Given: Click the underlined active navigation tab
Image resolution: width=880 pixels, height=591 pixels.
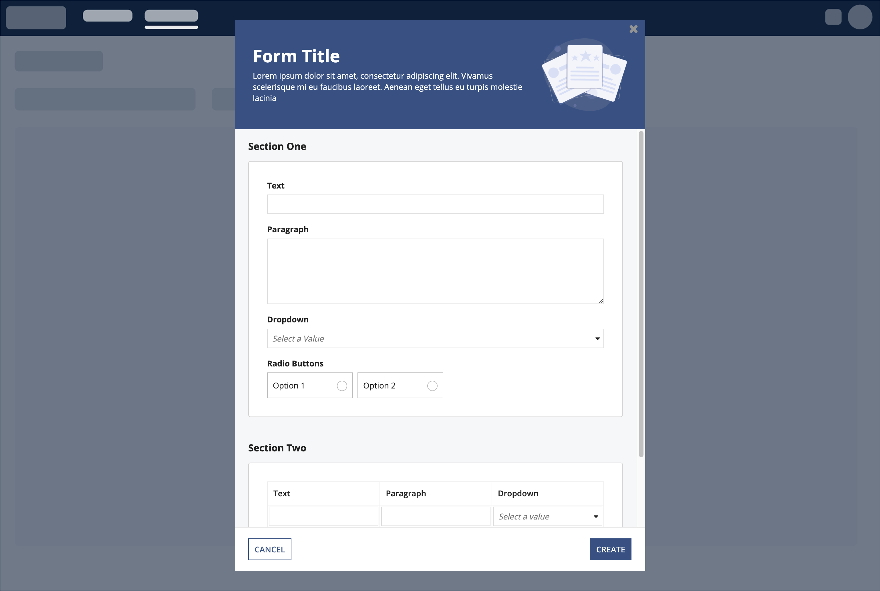Looking at the screenshot, I should (171, 16).
